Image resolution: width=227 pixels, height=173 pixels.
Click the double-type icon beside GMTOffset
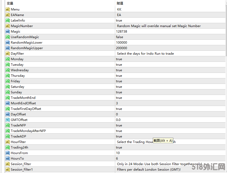click(7, 120)
